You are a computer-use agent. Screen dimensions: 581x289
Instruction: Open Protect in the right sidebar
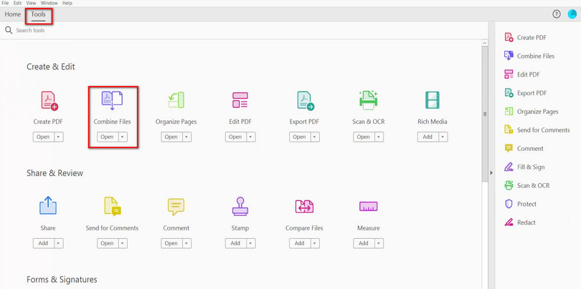(x=526, y=204)
